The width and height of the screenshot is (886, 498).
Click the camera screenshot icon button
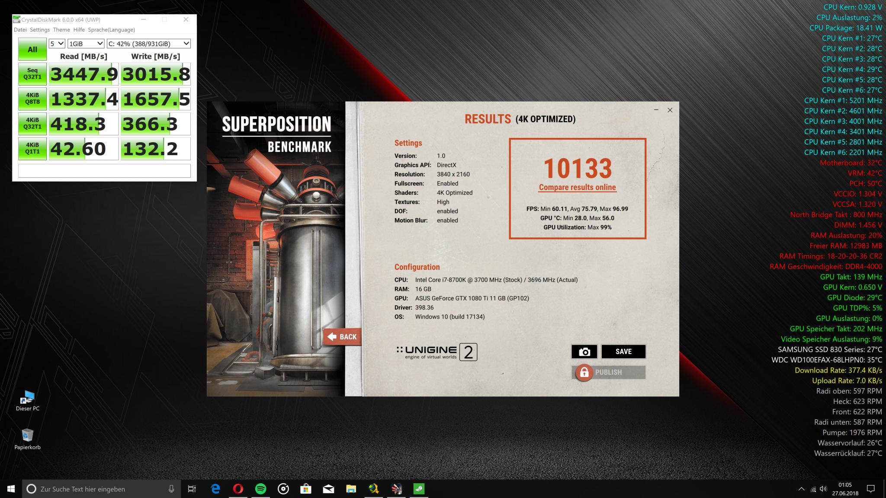point(584,351)
